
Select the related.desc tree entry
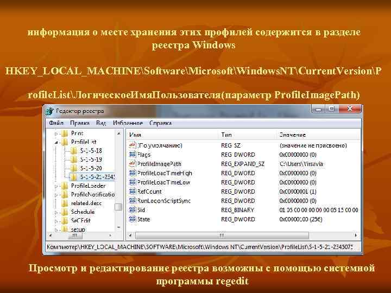click(86, 203)
